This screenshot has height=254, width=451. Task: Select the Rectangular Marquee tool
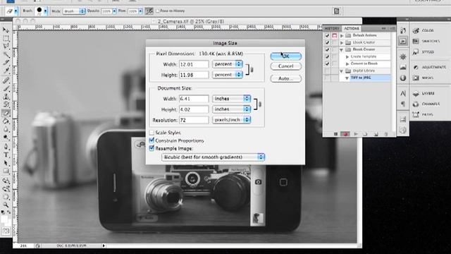point(6,38)
